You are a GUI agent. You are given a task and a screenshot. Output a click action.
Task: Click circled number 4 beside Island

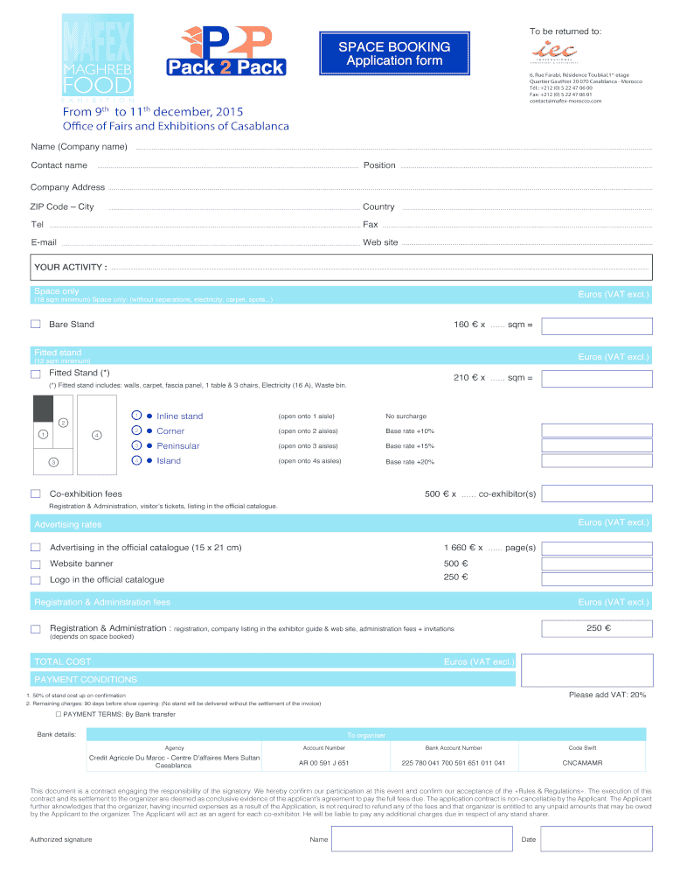pos(136,460)
